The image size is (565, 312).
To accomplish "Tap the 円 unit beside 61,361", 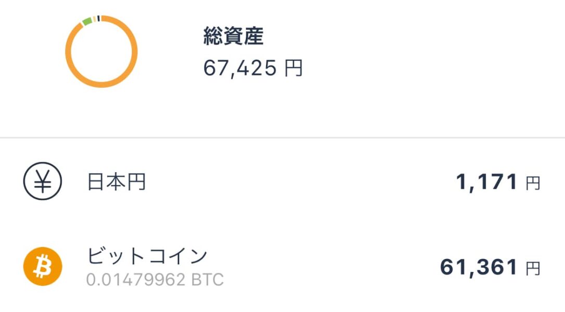I will [533, 269].
